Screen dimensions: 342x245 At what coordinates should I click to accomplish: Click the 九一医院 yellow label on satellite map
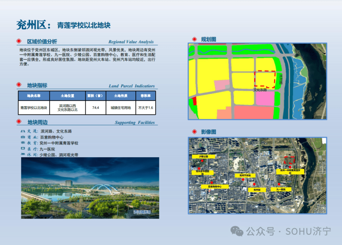click(281, 190)
